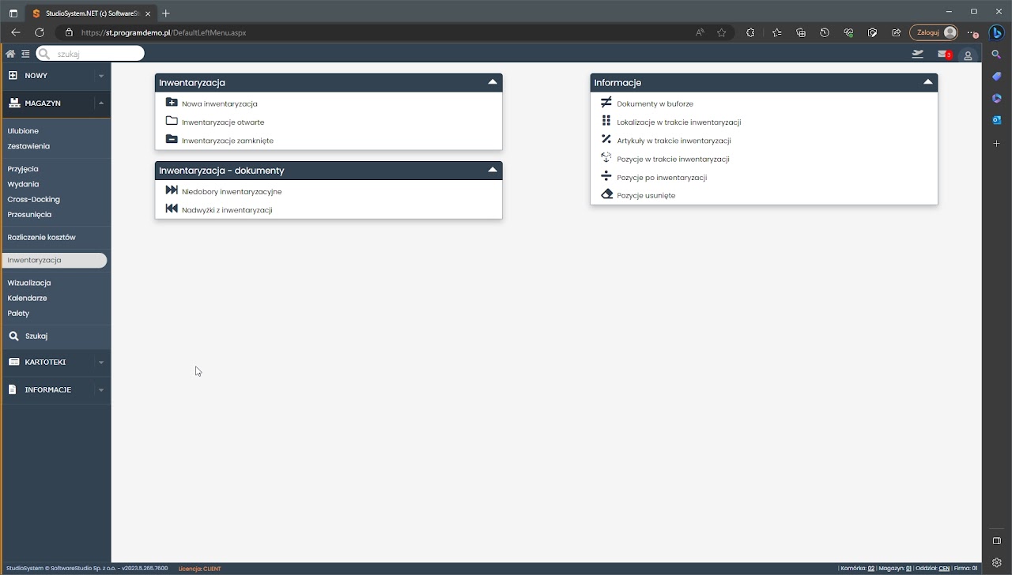
Task: Open a new browser tab
Action: tap(165, 13)
